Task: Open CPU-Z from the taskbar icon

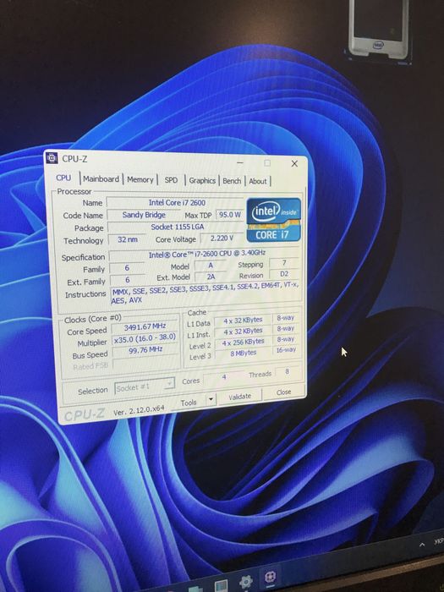Action: pos(270,578)
